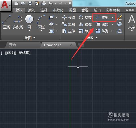
Task: Click the Save As icon
Action: tap(37, 3)
